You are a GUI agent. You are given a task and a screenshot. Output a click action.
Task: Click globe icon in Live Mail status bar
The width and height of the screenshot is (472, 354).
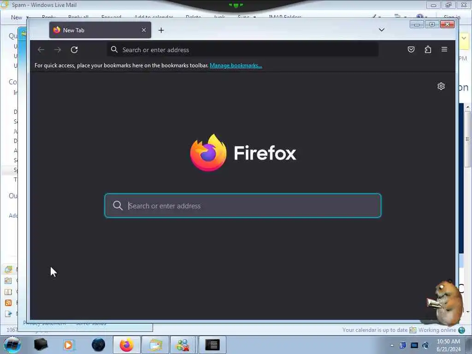461,330
